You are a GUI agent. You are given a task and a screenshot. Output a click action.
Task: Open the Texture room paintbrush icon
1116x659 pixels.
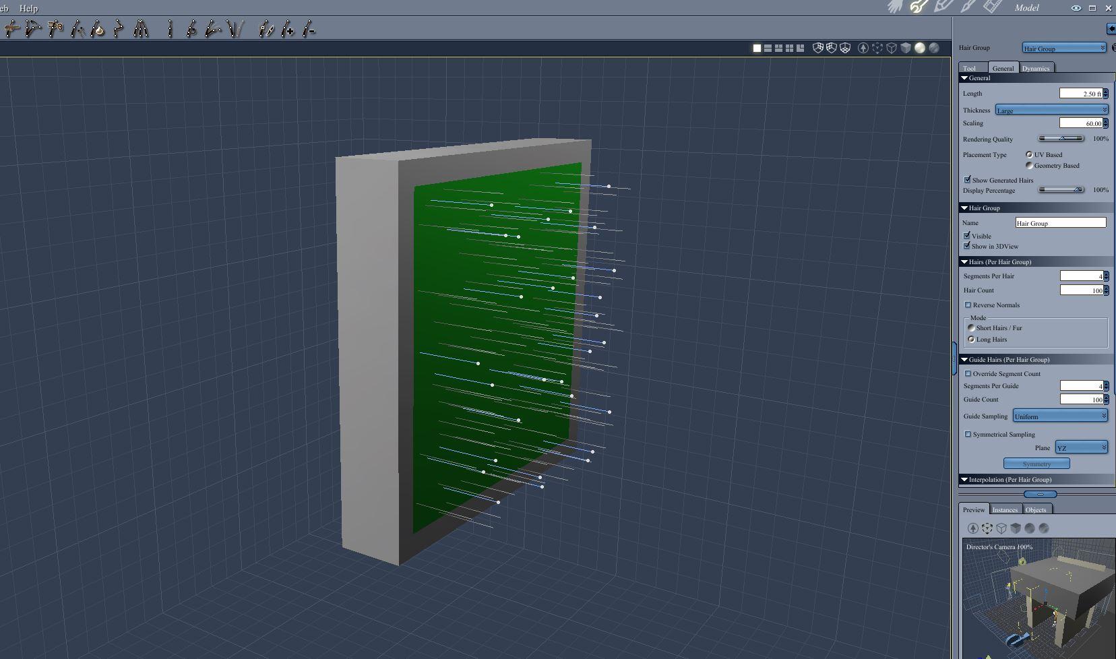point(968,7)
